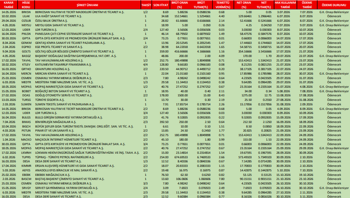Click the 4/4 installment cell for KTLEV

145,65
